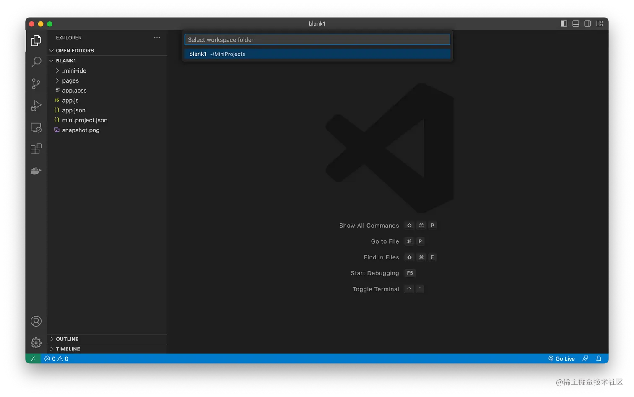The width and height of the screenshot is (634, 397).
Task: Open Customize Layout icon in title bar
Action: click(x=600, y=23)
